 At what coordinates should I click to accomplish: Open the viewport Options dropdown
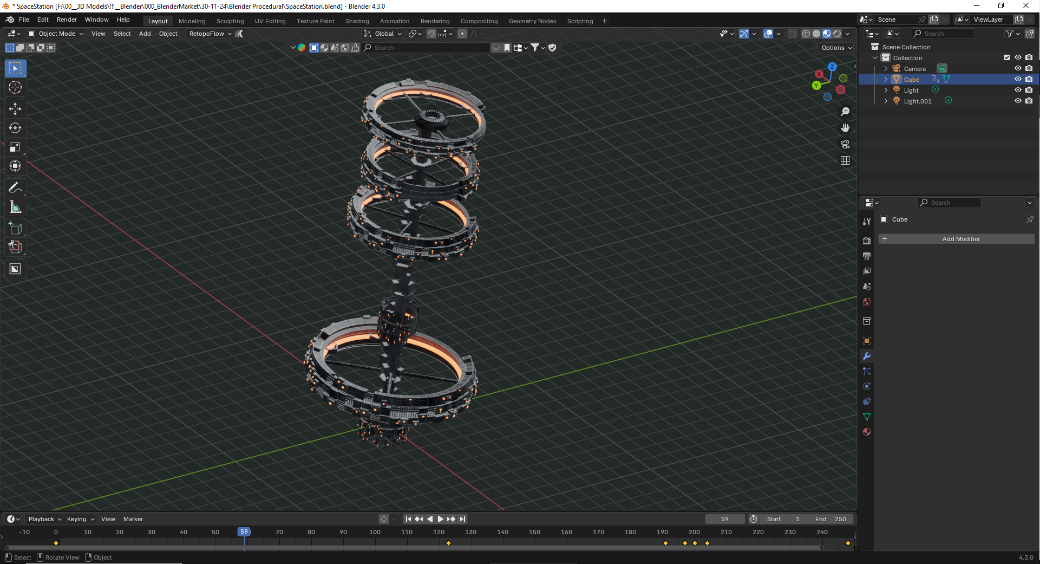(x=836, y=48)
